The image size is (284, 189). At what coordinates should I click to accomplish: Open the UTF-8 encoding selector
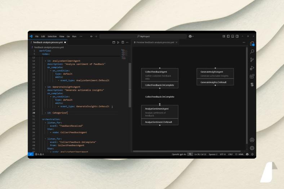tap(222, 154)
